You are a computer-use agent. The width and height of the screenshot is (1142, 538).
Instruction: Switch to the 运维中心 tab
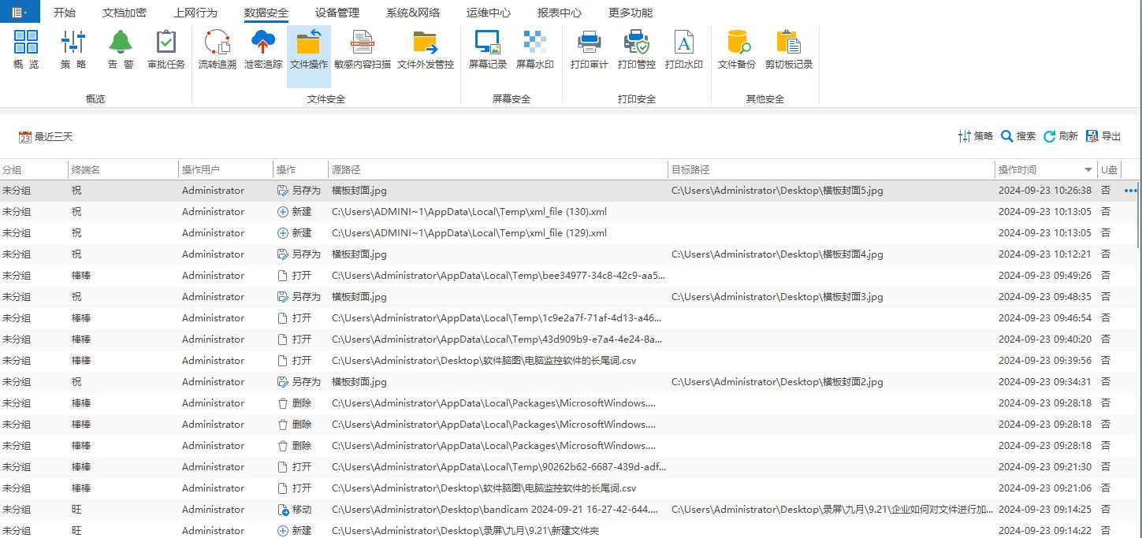[x=489, y=13]
